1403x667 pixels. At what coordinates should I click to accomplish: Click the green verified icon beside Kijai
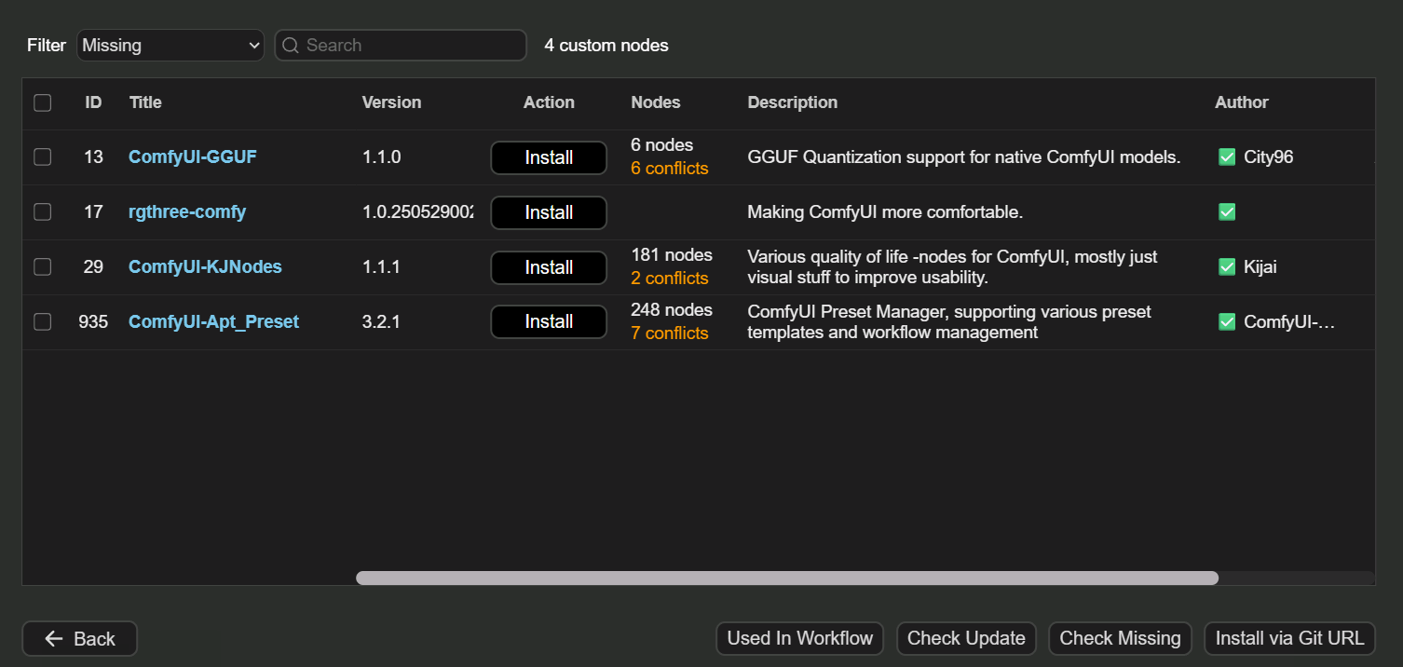(x=1227, y=267)
